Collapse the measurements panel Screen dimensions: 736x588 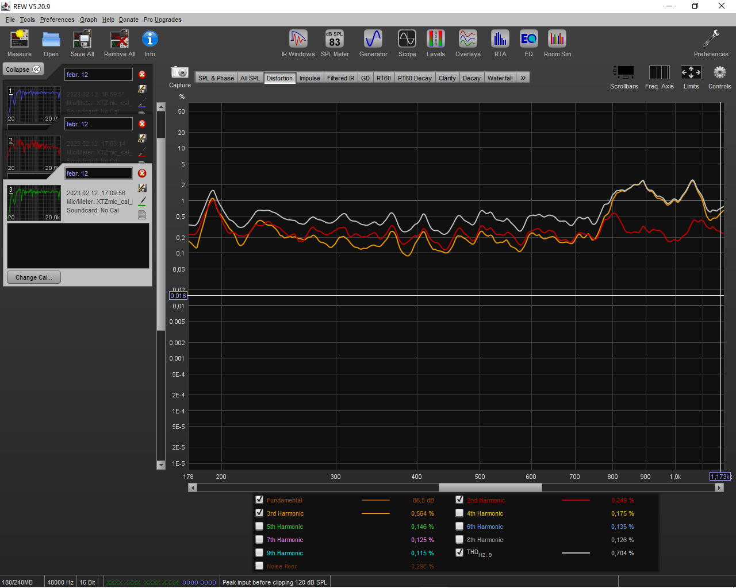click(24, 69)
